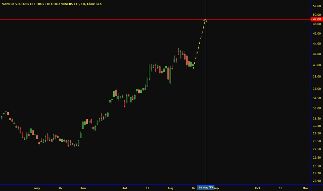Viewport: 323px width, 191px height.
Task: Click the Oct label on time axis
Action: (x=257, y=188)
